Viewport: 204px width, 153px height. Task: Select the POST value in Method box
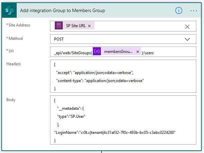coord(59,39)
